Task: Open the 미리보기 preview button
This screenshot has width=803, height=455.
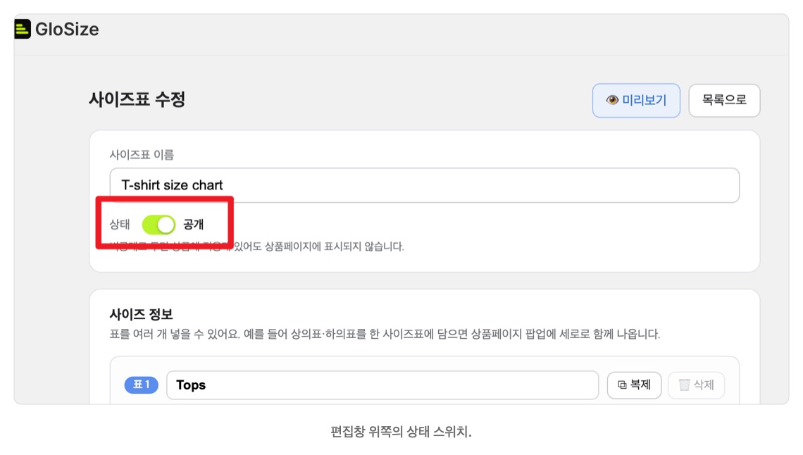Action: point(636,100)
